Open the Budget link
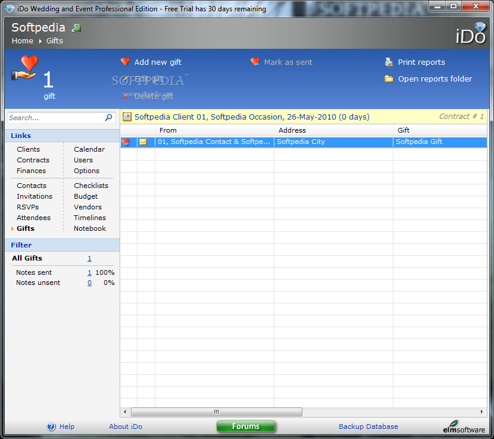The height and width of the screenshot is (439, 494). (86, 196)
